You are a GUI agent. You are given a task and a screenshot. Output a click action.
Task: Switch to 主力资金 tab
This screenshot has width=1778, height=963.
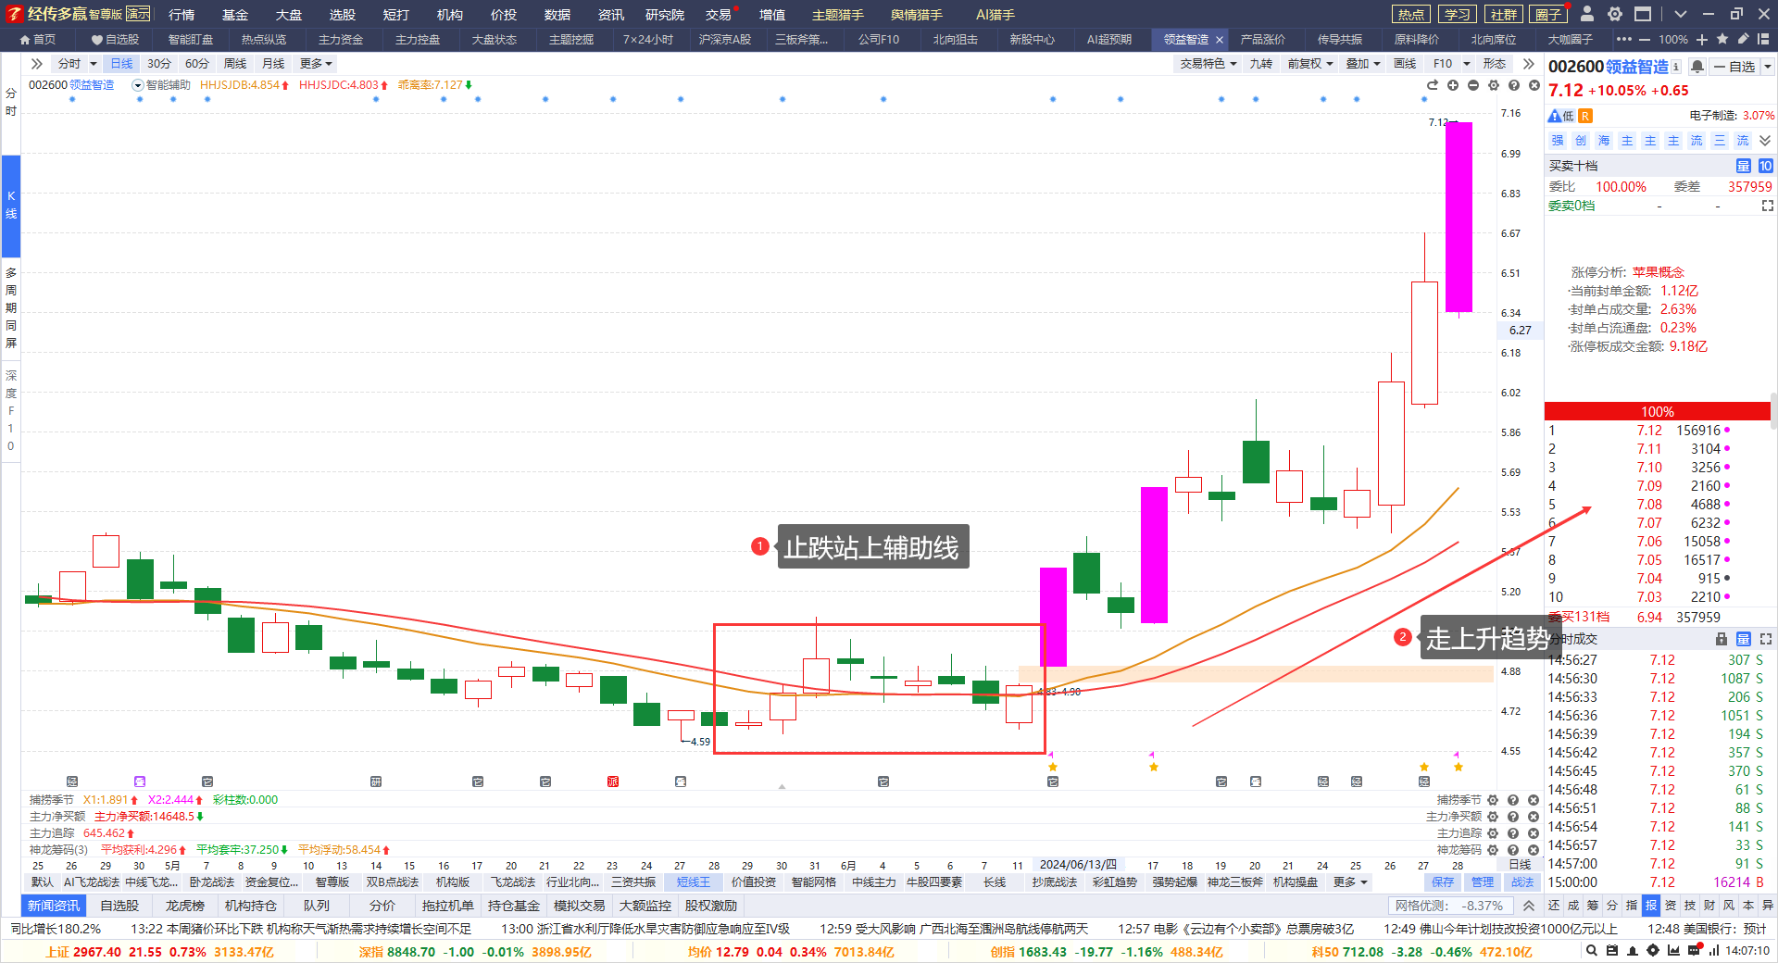341,40
